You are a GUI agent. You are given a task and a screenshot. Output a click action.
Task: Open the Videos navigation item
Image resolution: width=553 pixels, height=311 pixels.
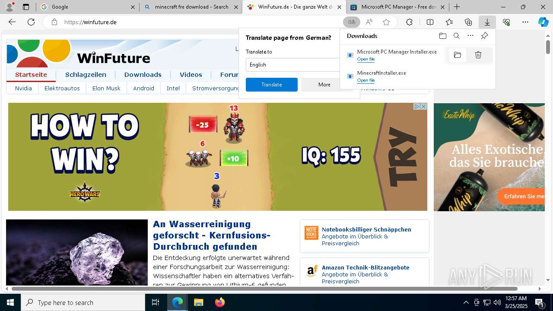(x=191, y=75)
